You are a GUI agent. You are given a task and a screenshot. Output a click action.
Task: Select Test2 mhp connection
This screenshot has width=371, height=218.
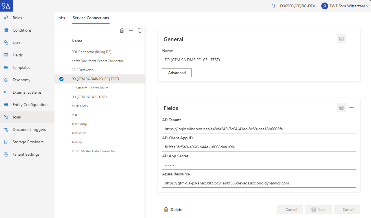click(99, 124)
